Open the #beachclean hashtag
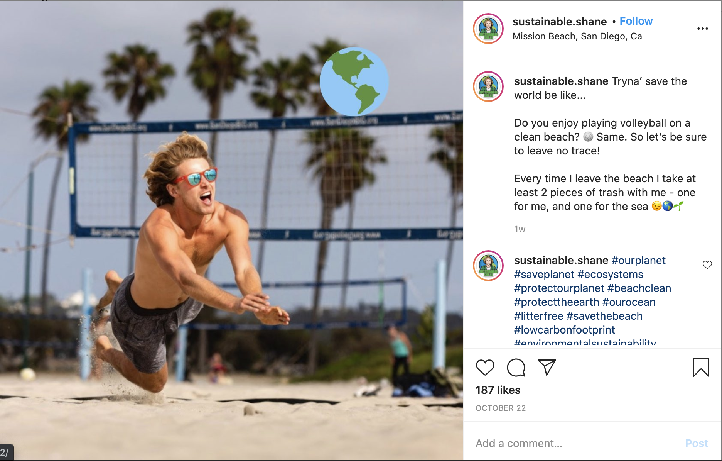Image resolution: width=722 pixels, height=461 pixels. (x=639, y=288)
